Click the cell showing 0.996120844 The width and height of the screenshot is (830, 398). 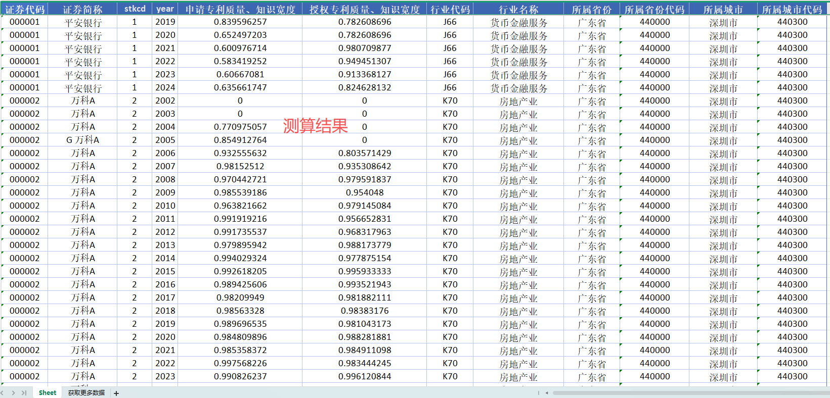coord(365,376)
